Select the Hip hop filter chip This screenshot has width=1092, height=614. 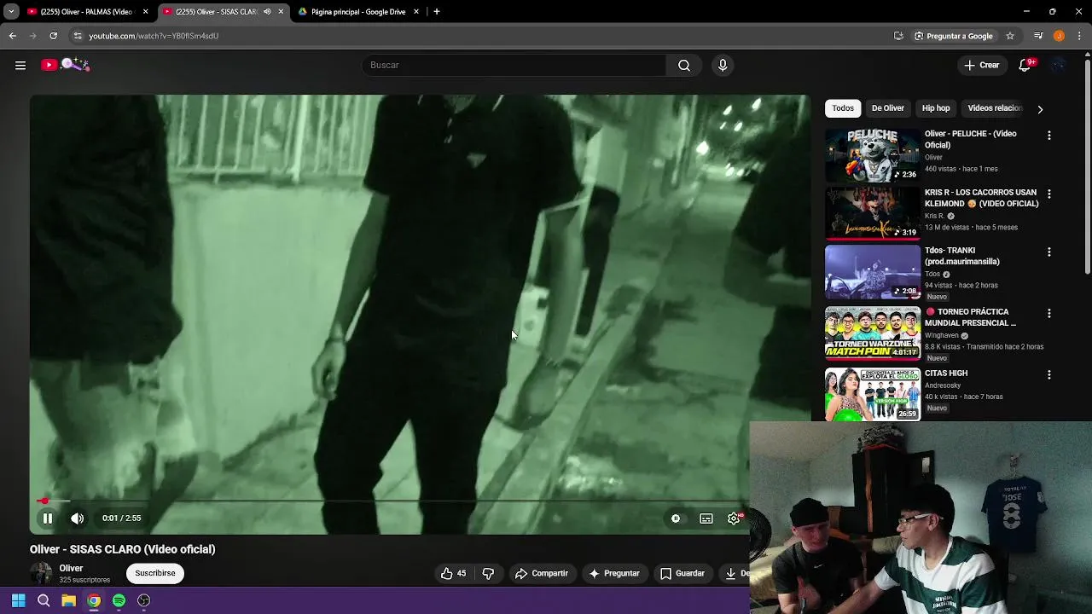pos(936,108)
